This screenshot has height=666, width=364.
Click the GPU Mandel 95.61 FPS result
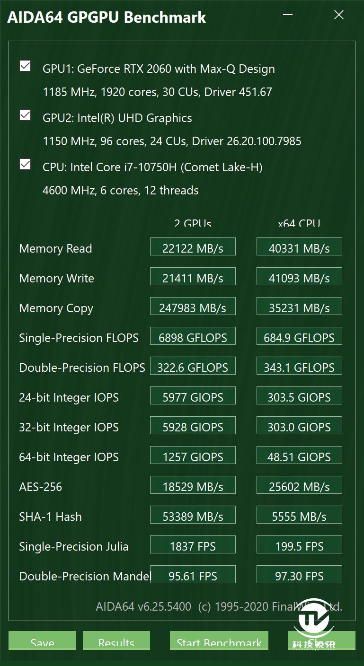(x=193, y=575)
